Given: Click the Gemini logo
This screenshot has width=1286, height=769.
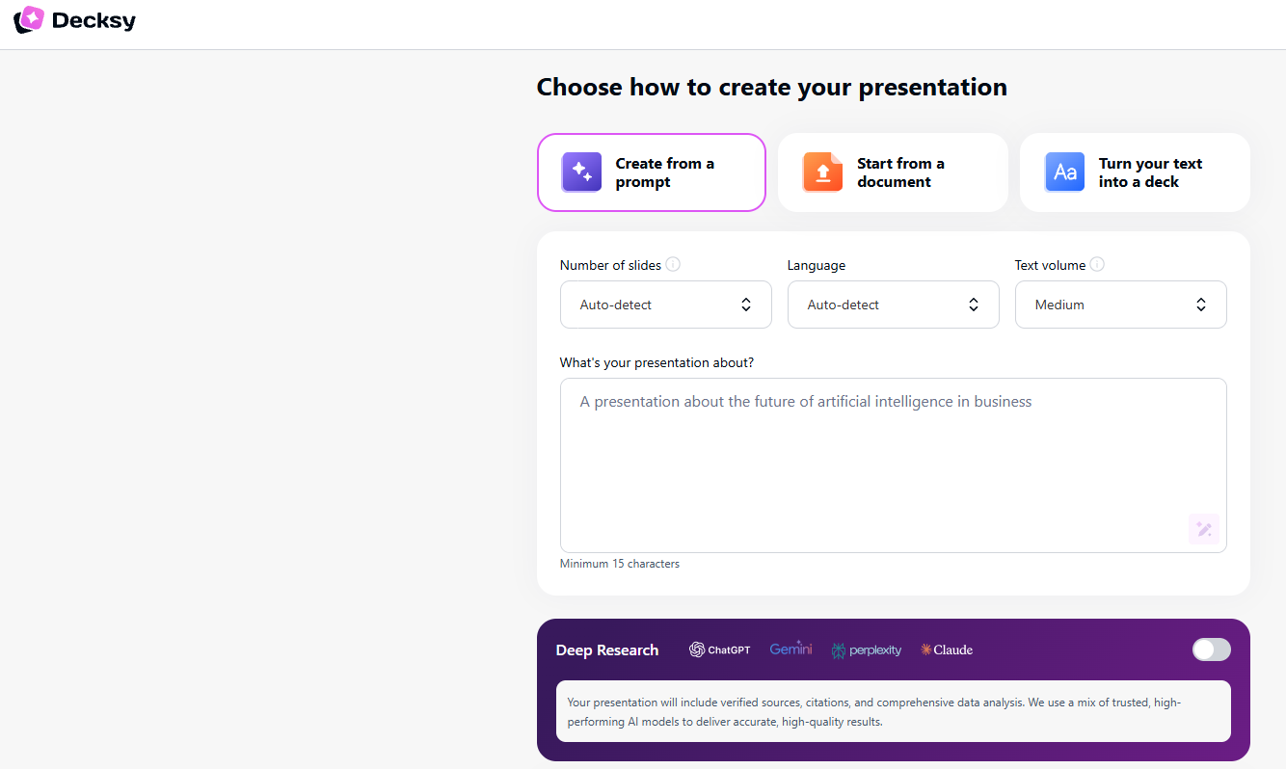Looking at the screenshot, I should [x=790, y=650].
